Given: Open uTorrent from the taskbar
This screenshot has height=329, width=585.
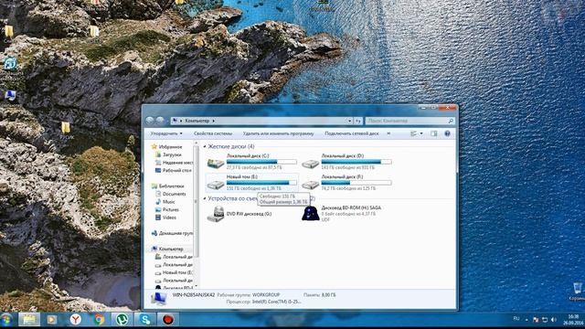Looking at the screenshot, I should click(x=122, y=320).
